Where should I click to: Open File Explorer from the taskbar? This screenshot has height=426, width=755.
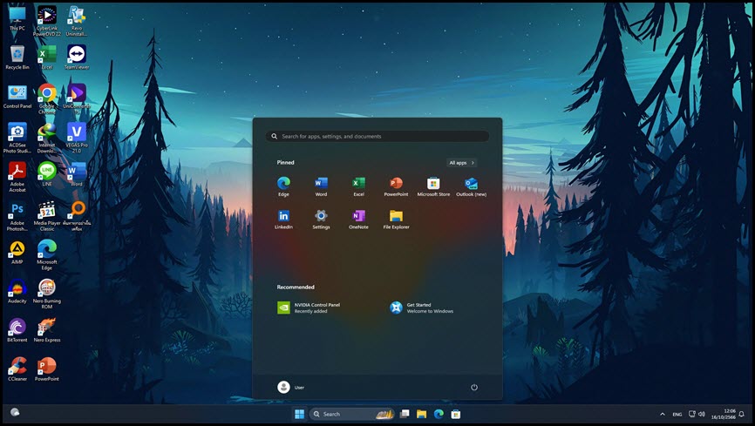coord(422,414)
